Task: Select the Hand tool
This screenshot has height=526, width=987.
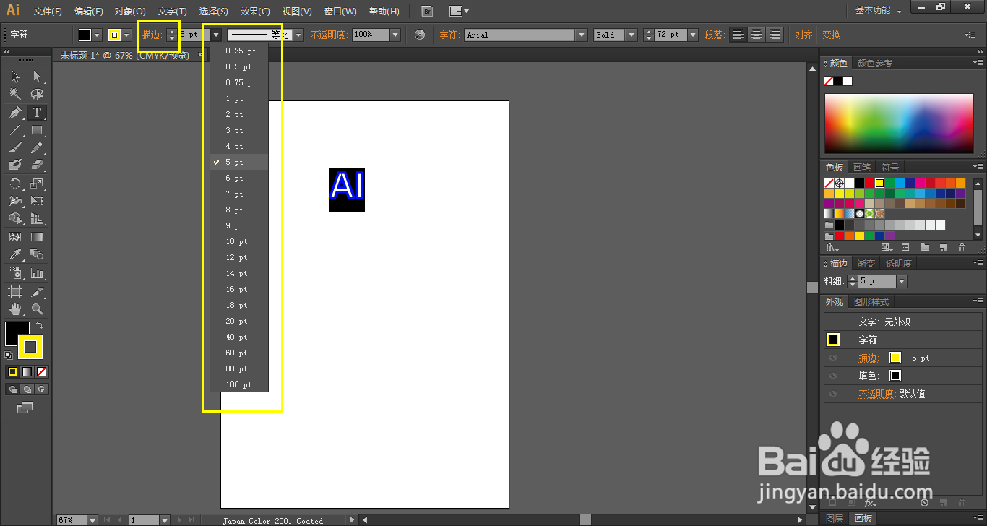Action: [15, 309]
